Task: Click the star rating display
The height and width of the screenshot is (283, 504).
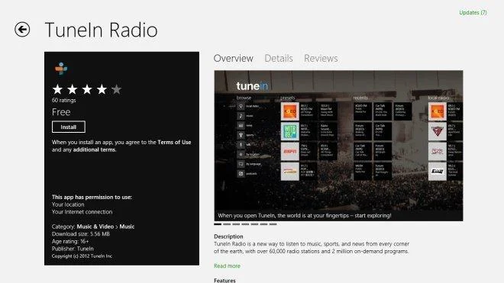Action: tap(87, 89)
